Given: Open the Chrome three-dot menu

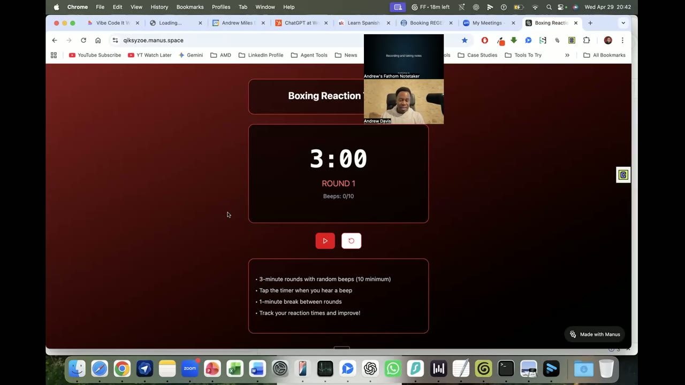Looking at the screenshot, I should [622, 40].
